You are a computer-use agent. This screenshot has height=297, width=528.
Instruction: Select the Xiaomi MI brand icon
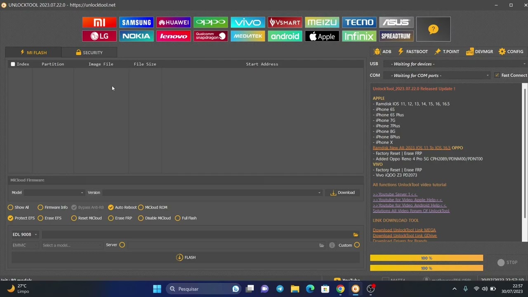coord(99,22)
